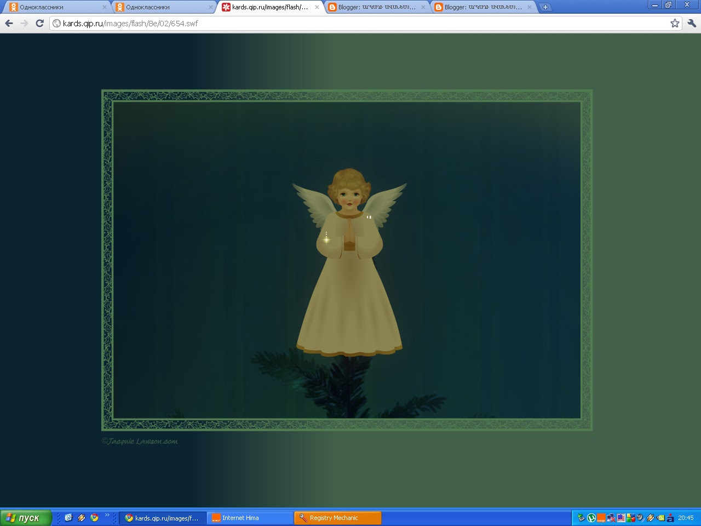The width and height of the screenshot is (701, 526).
Task: Open uTorrent from the system tray
Action: [591, 518]
